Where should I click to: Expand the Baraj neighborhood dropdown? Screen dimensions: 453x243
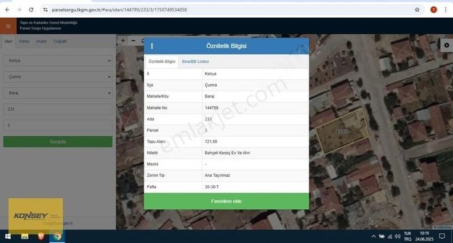58,93
